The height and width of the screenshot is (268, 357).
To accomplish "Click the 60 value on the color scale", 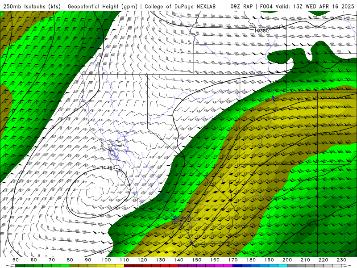I will point(34,260).
